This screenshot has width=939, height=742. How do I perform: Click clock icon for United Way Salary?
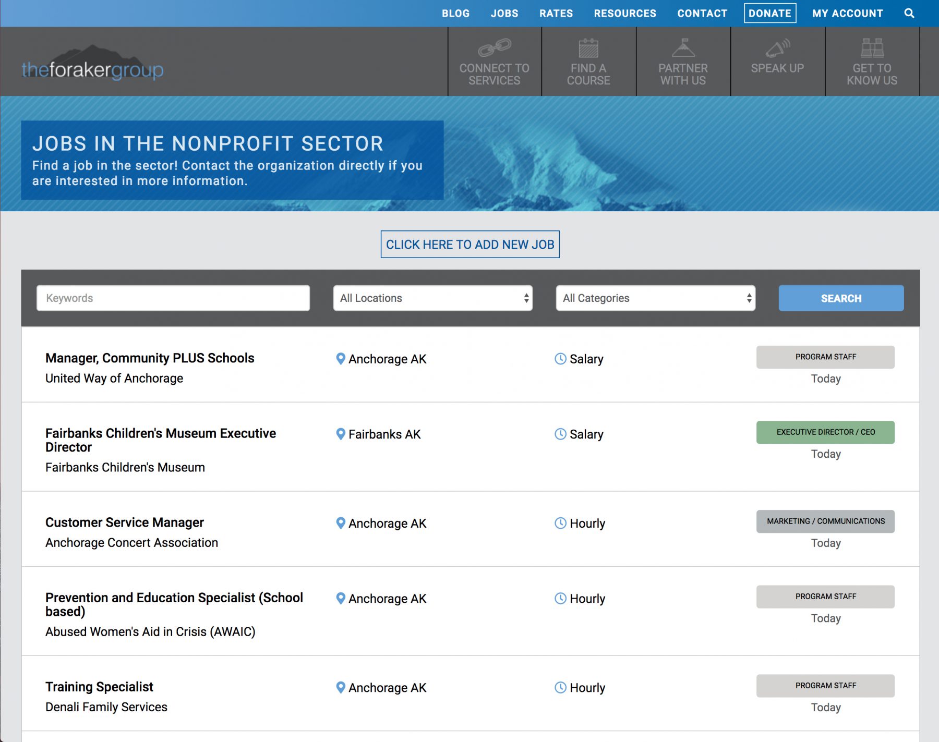point(560,359)
